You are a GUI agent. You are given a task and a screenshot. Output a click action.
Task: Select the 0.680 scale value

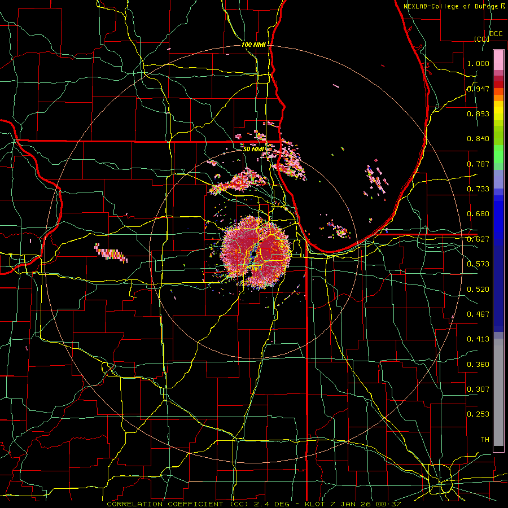point(478,214)
